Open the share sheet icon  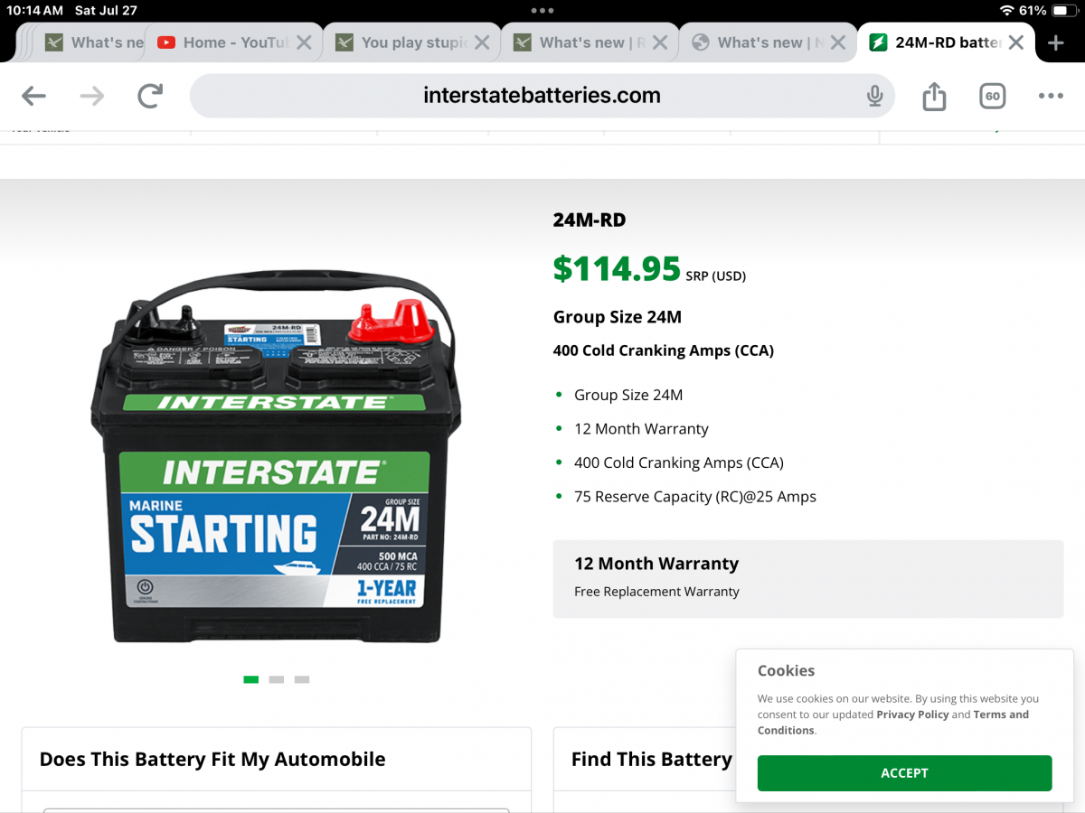point(934,96)
